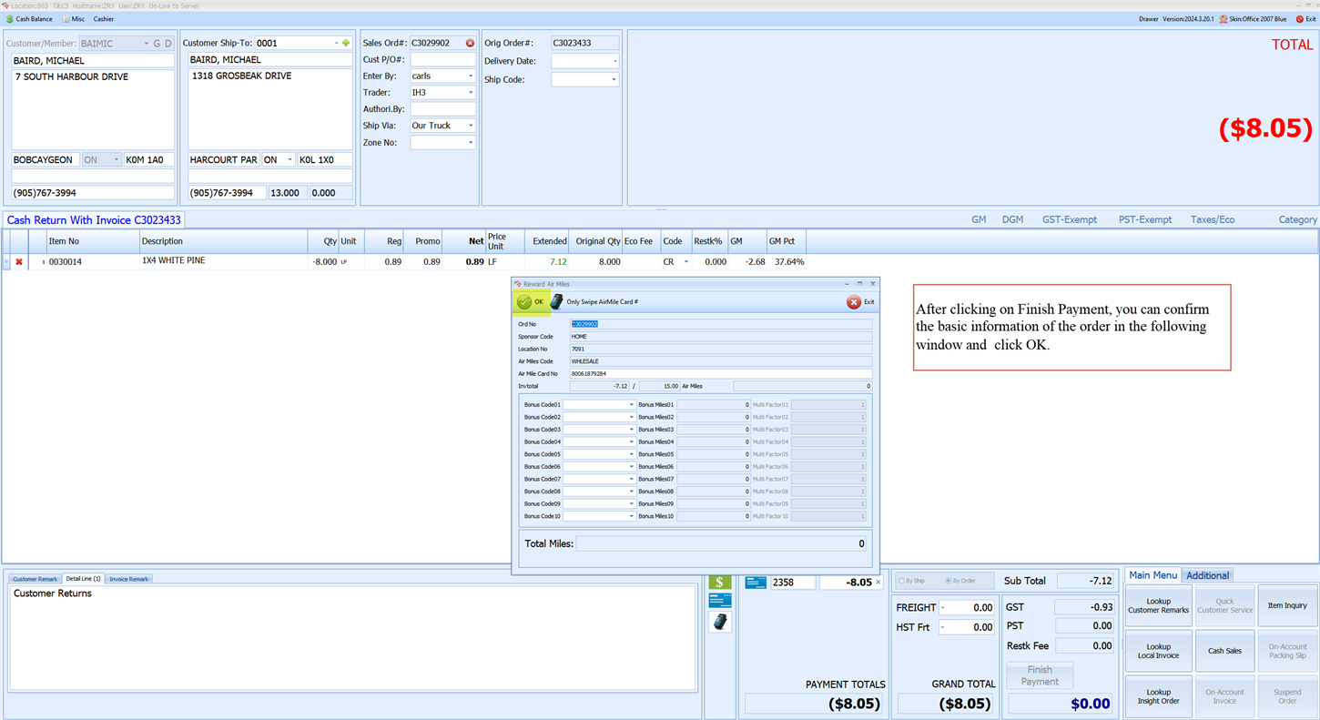Click the card terminal payment icon
Image resolution: width=1320 pixels, height=720 pixels.
719,622
